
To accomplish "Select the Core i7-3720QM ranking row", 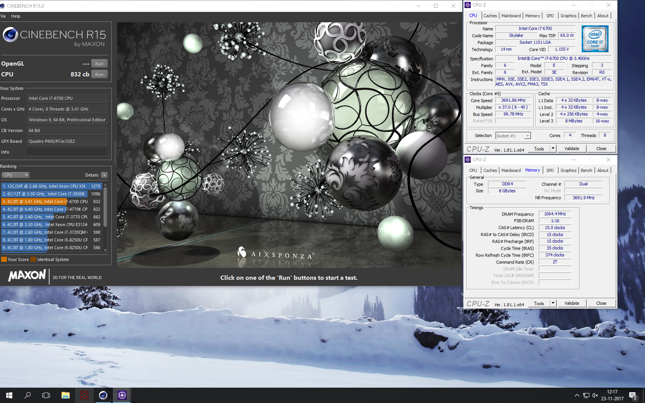I will pos(51,232).
